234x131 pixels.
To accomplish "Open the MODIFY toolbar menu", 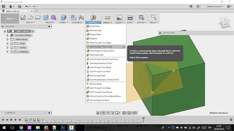I will (x=64, y=22).
